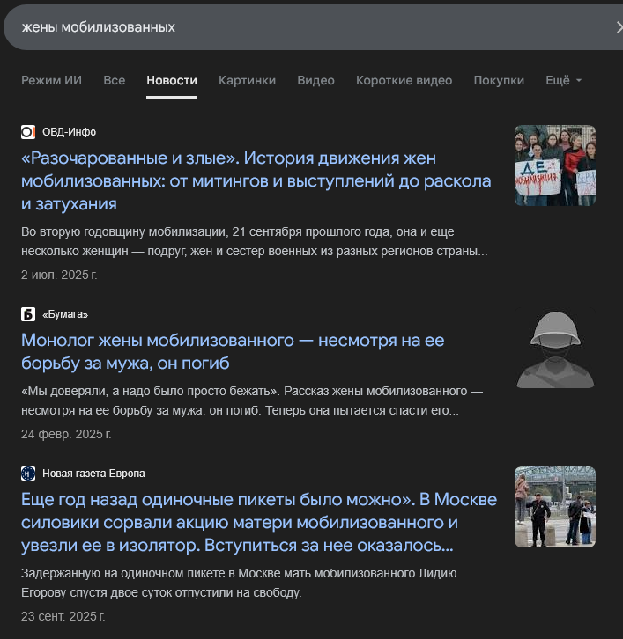Click the search box with жены мобилизованных
Screen dimensions: 623x639
pos(300,27)
